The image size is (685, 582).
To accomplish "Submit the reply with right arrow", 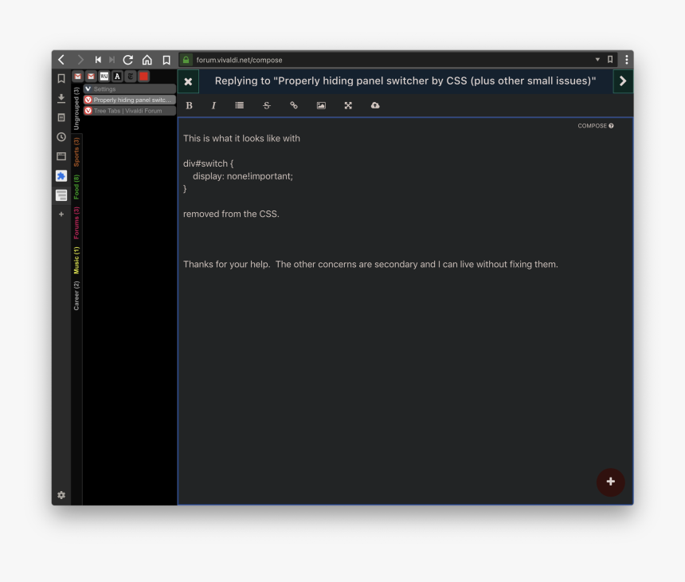I will [623, 81].
